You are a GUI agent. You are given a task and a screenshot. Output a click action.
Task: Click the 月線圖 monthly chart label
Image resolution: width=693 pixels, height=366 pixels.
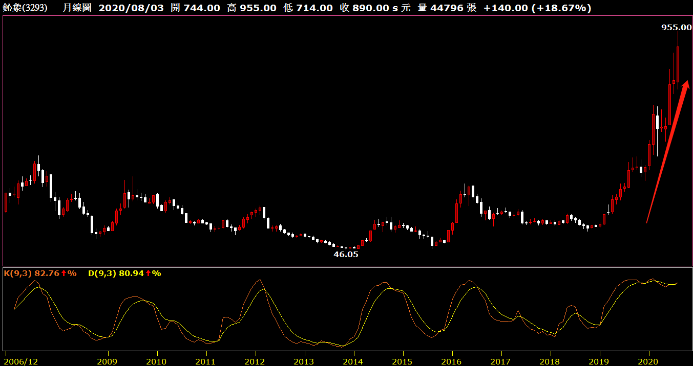click(77, 8)
